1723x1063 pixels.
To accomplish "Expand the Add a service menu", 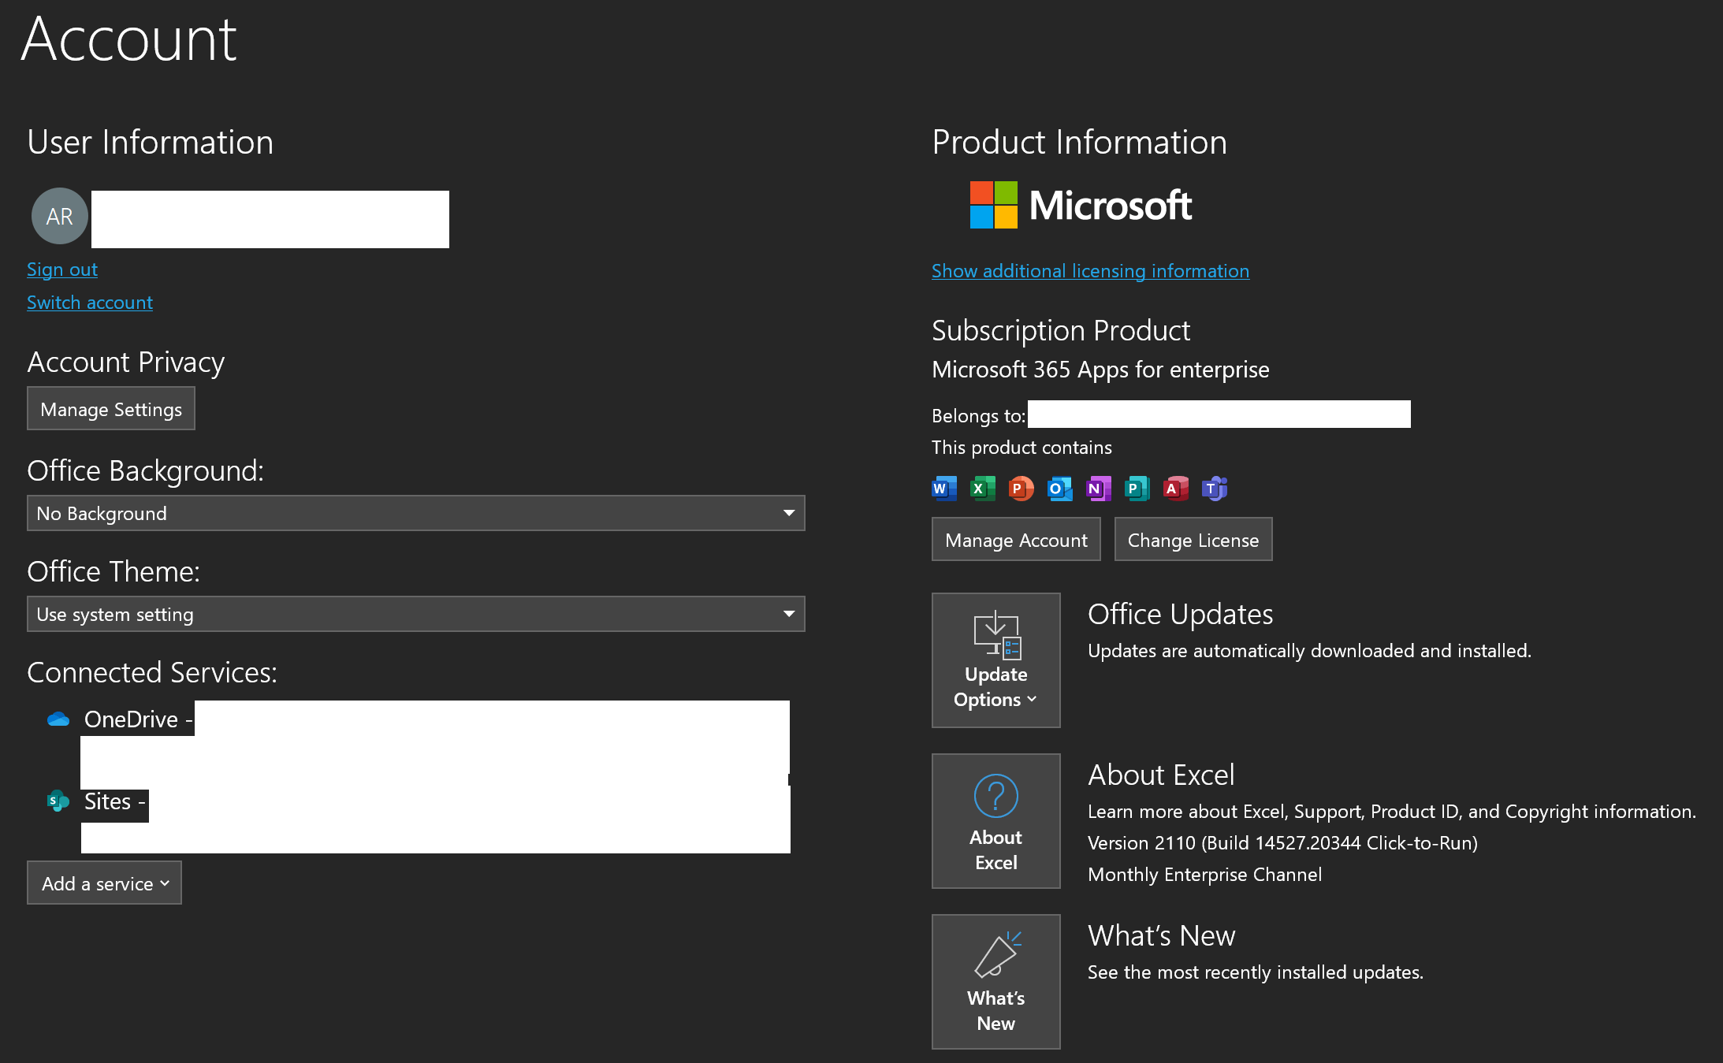I will click(x=104, y=883).
